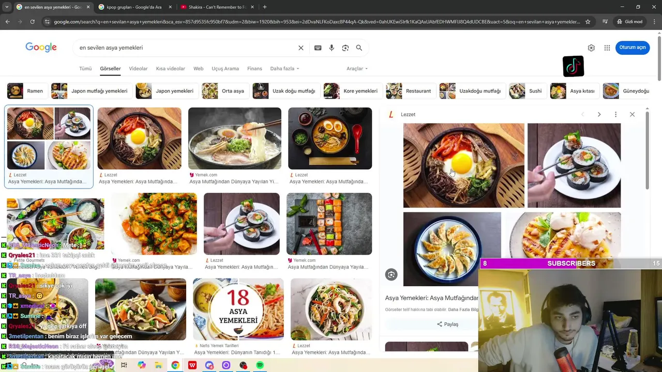Start voice search with microphone icon
This screenshot has height=372, width=662.
pos(332,48)
